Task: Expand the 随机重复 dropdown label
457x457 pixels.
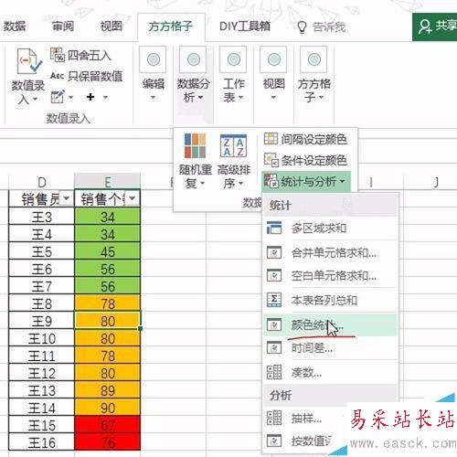Action: (x=195, y=176)
